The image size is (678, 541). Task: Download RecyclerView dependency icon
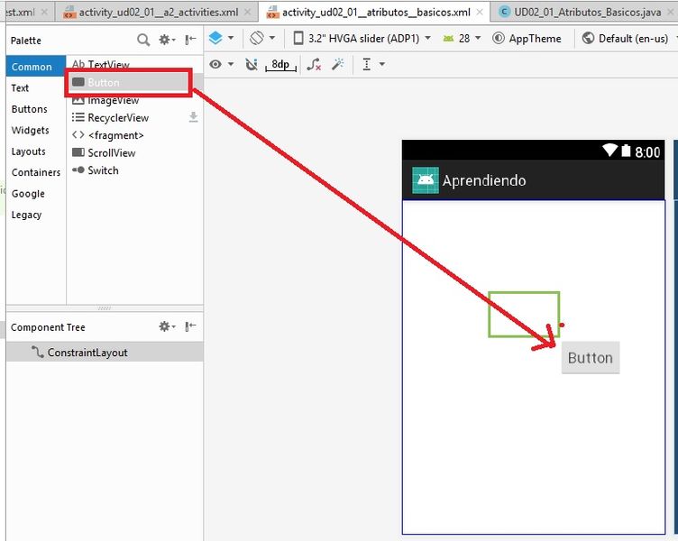[x=193, y=117]
